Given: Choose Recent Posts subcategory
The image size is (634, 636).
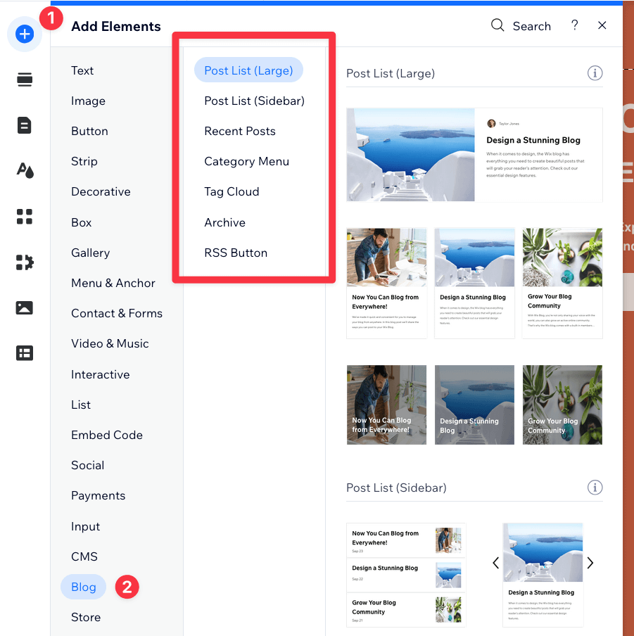Looking at the screenshot, I should coord(239,131).
